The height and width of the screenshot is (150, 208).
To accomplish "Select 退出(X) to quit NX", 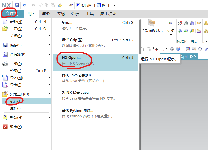I will coord(26,127).
